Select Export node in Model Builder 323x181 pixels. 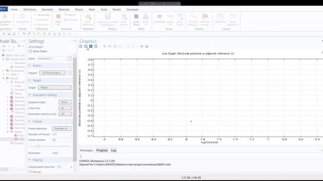[17, 132]
